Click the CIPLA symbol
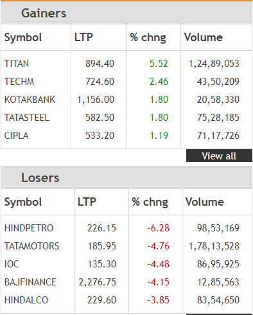 tap(17, 136)
